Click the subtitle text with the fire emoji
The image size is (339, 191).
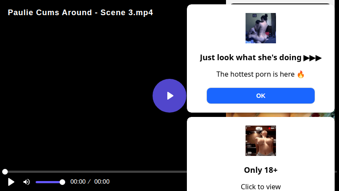pyautogui.click(x=261, y=74)
